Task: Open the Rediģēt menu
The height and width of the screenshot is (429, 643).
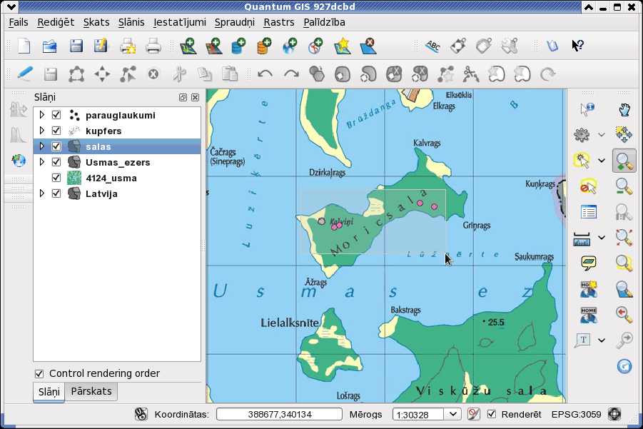Action: click(x=56, y=22)
